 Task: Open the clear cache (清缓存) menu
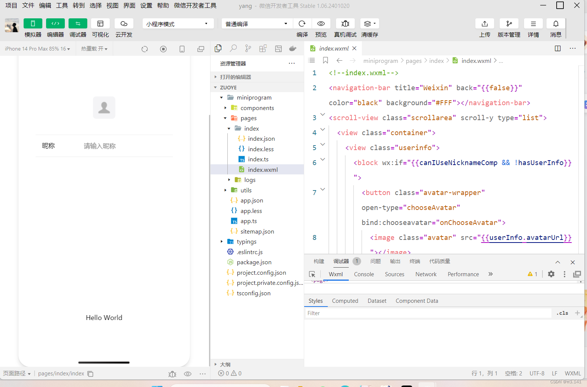point(370,24)
